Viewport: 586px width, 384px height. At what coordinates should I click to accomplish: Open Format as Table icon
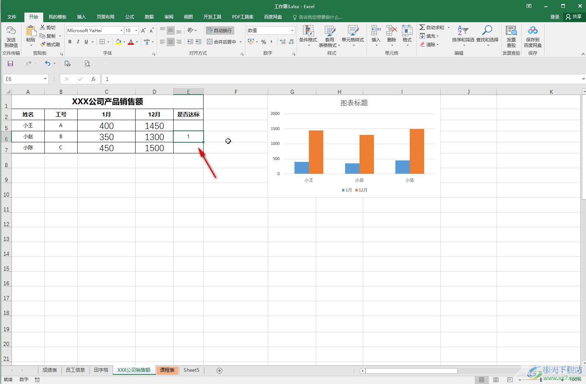point(330,31)
